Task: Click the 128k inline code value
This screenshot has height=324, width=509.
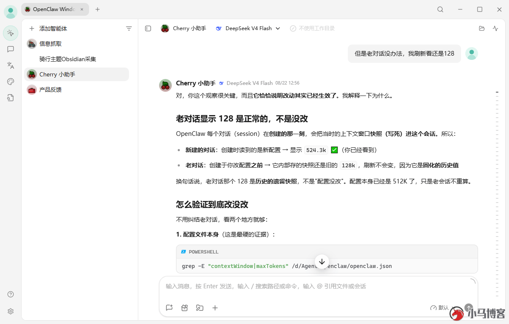Action: pos(348,165)
